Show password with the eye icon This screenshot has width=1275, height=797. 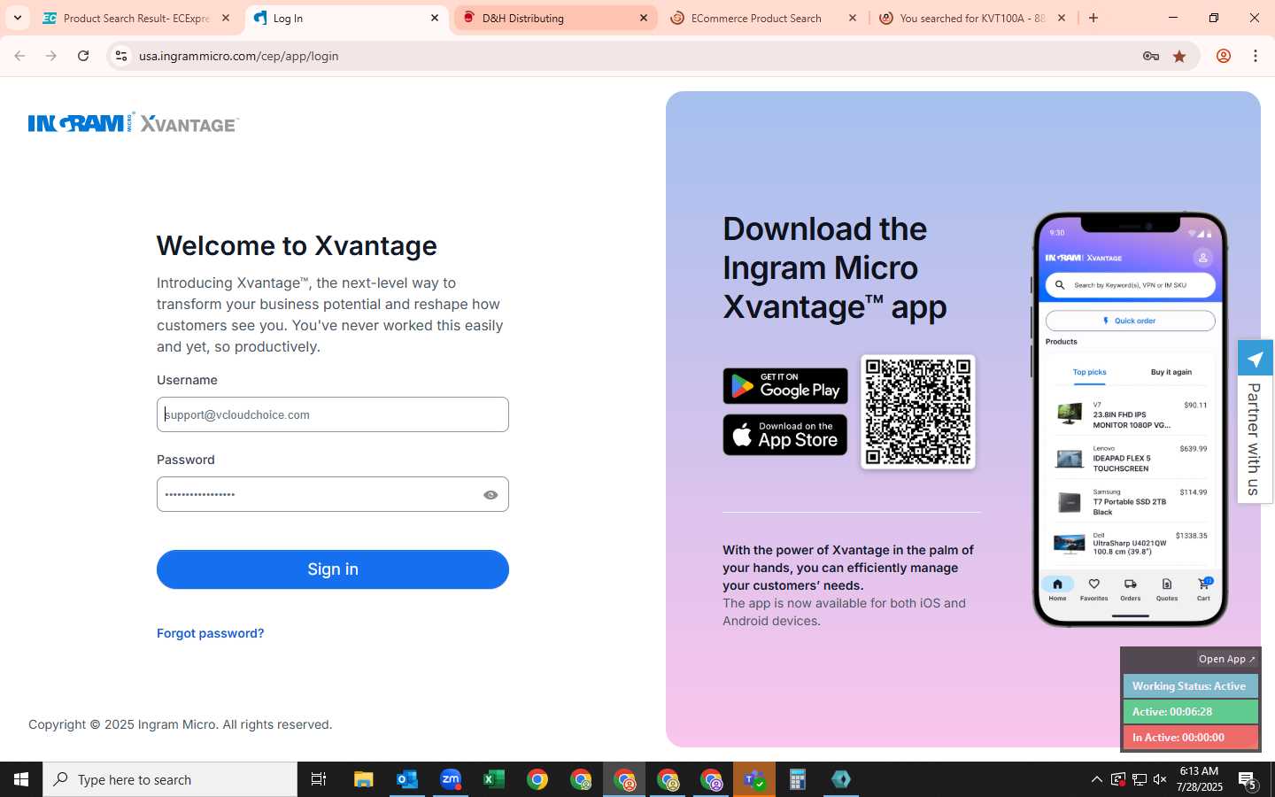pyautogui.click(x=491, y=495)
